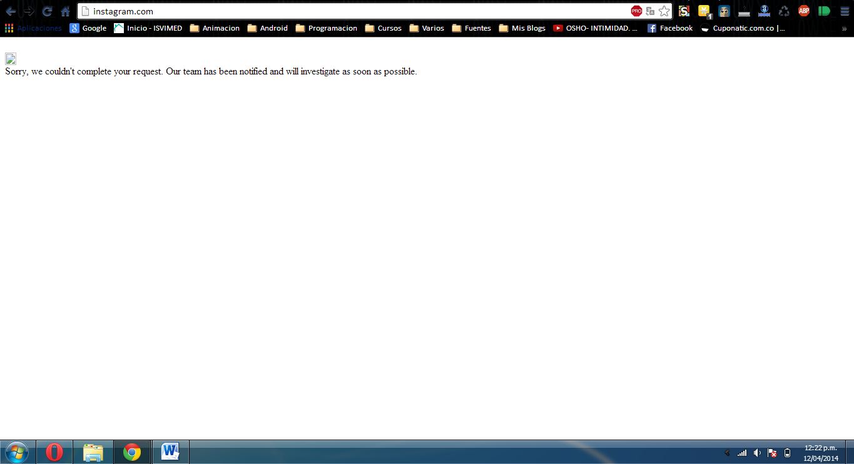This screenshot has width=854, height=464.
Task: Expand the hidden bookmarks overflow chevron
Action: [844, 28]
